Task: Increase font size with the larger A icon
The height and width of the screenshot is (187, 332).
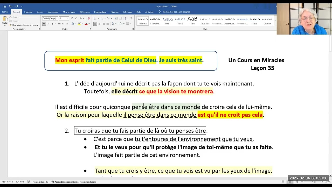Action: click(x=72, y=18)
